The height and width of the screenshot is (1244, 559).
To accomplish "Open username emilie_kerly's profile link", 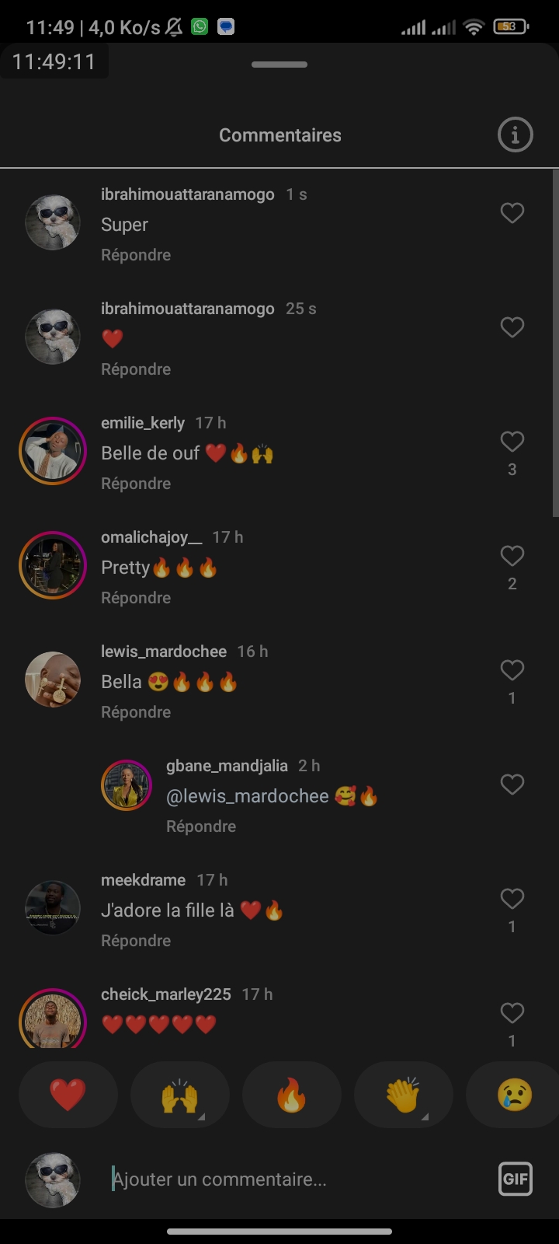I will 143,423.
